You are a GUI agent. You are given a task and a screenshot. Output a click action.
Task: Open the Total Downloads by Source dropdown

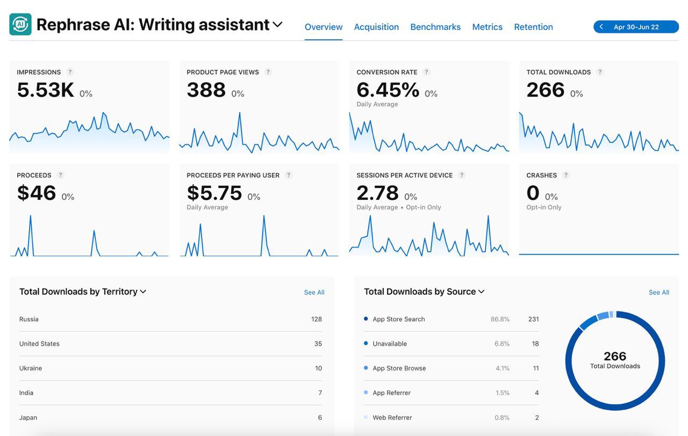tap(481, 292)
